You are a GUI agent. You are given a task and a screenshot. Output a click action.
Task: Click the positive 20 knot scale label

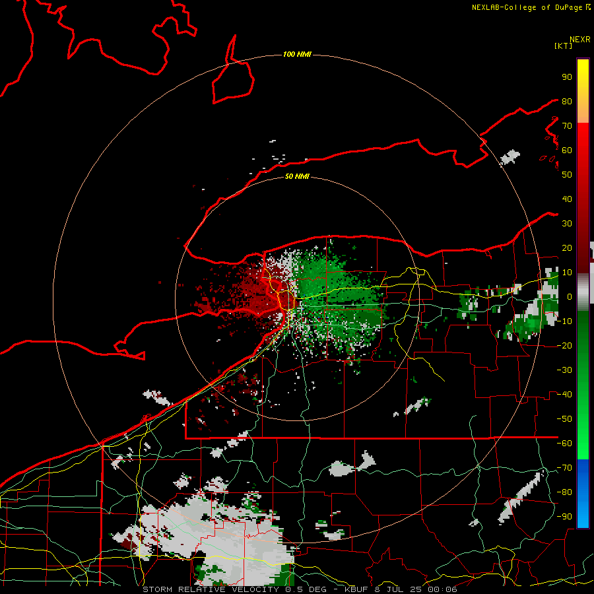tap(567, 248)
